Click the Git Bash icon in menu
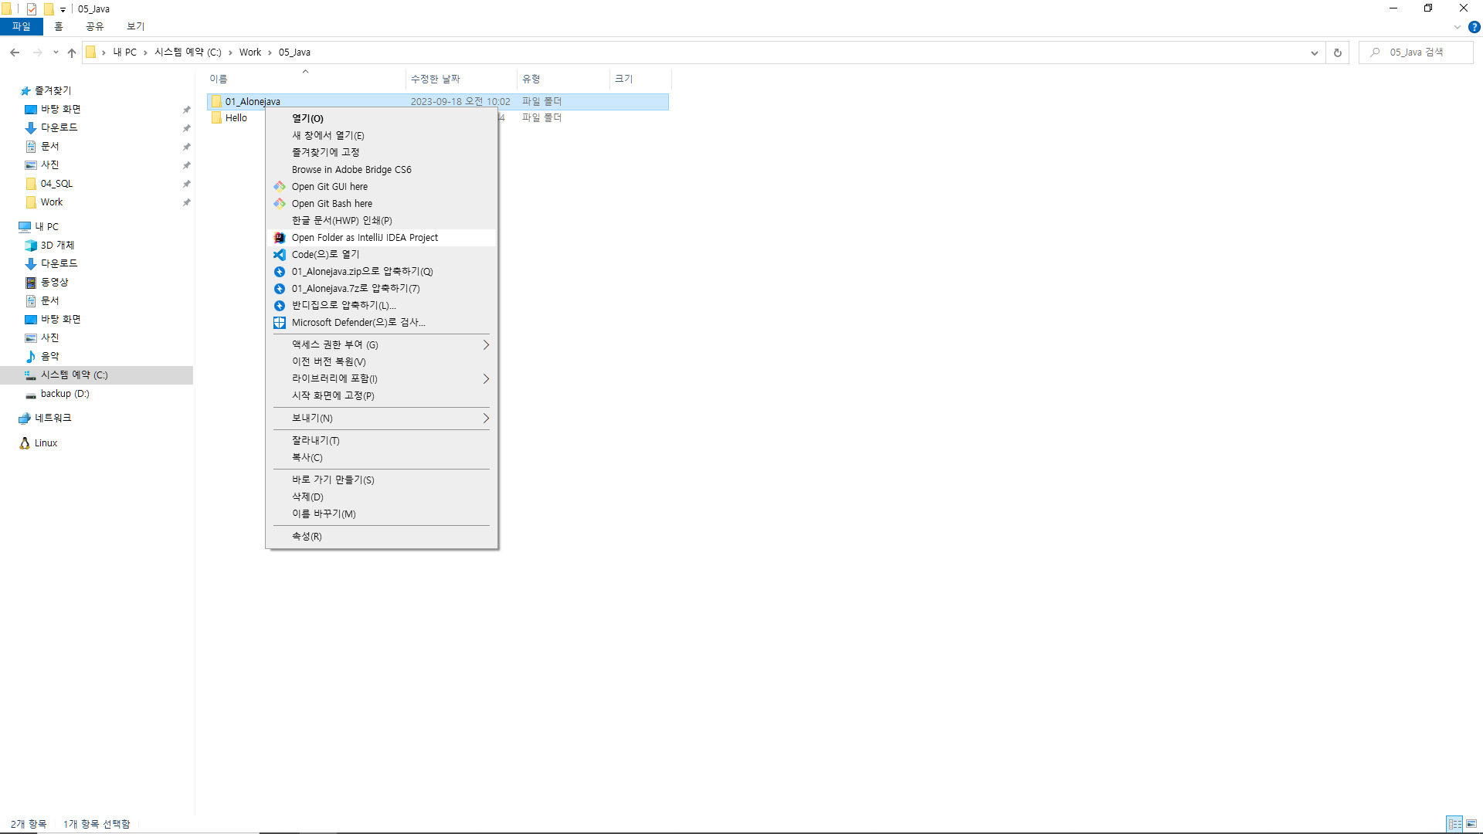This screenshot has height=834, width=1483. tap(280, 204)
